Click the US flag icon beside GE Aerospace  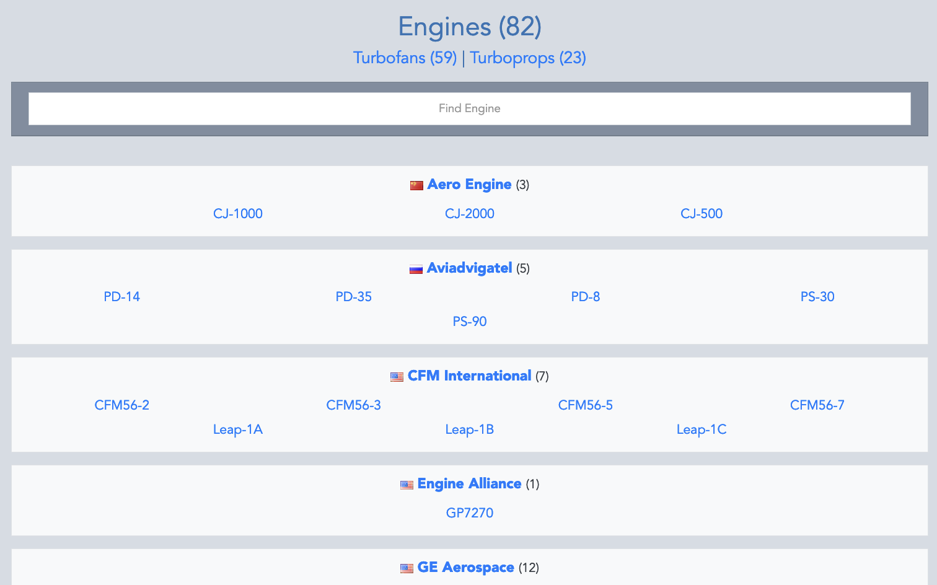pos(407,567)
